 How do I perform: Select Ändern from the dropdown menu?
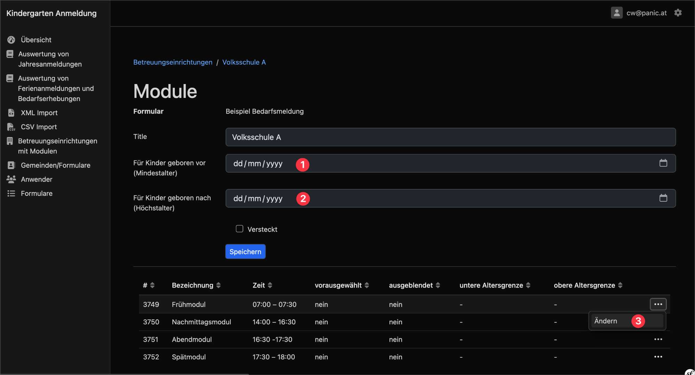(x=627, y=321)
